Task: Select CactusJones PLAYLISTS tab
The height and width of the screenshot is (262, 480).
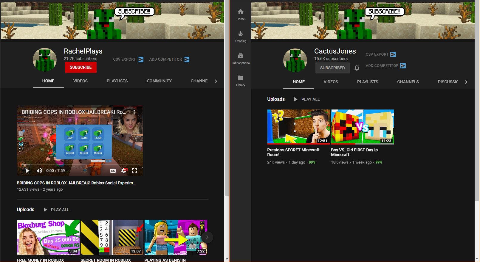Action: click(368, 82)
